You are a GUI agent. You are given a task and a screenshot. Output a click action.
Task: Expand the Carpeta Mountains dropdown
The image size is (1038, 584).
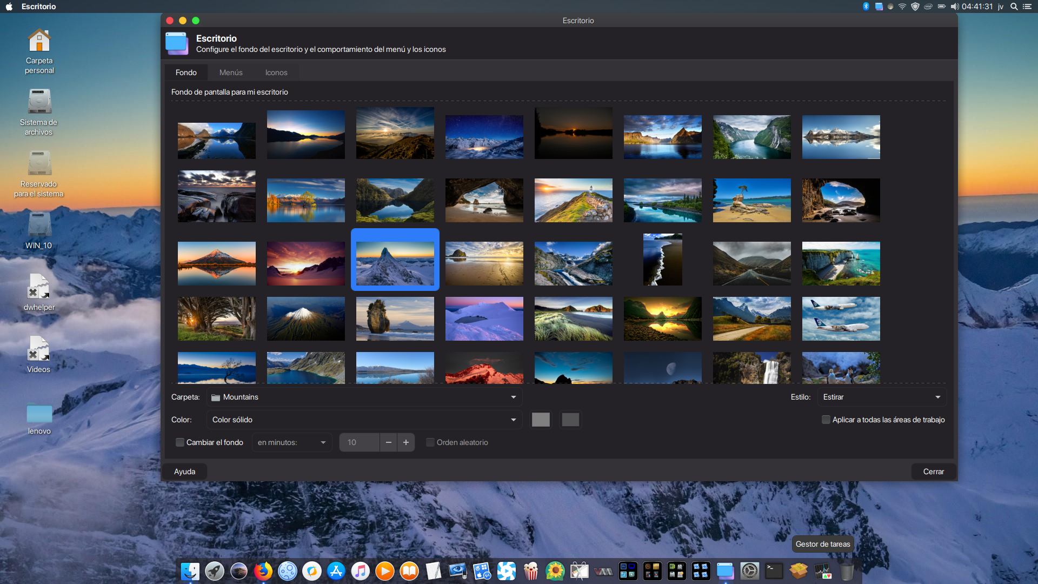pos(364,397)
